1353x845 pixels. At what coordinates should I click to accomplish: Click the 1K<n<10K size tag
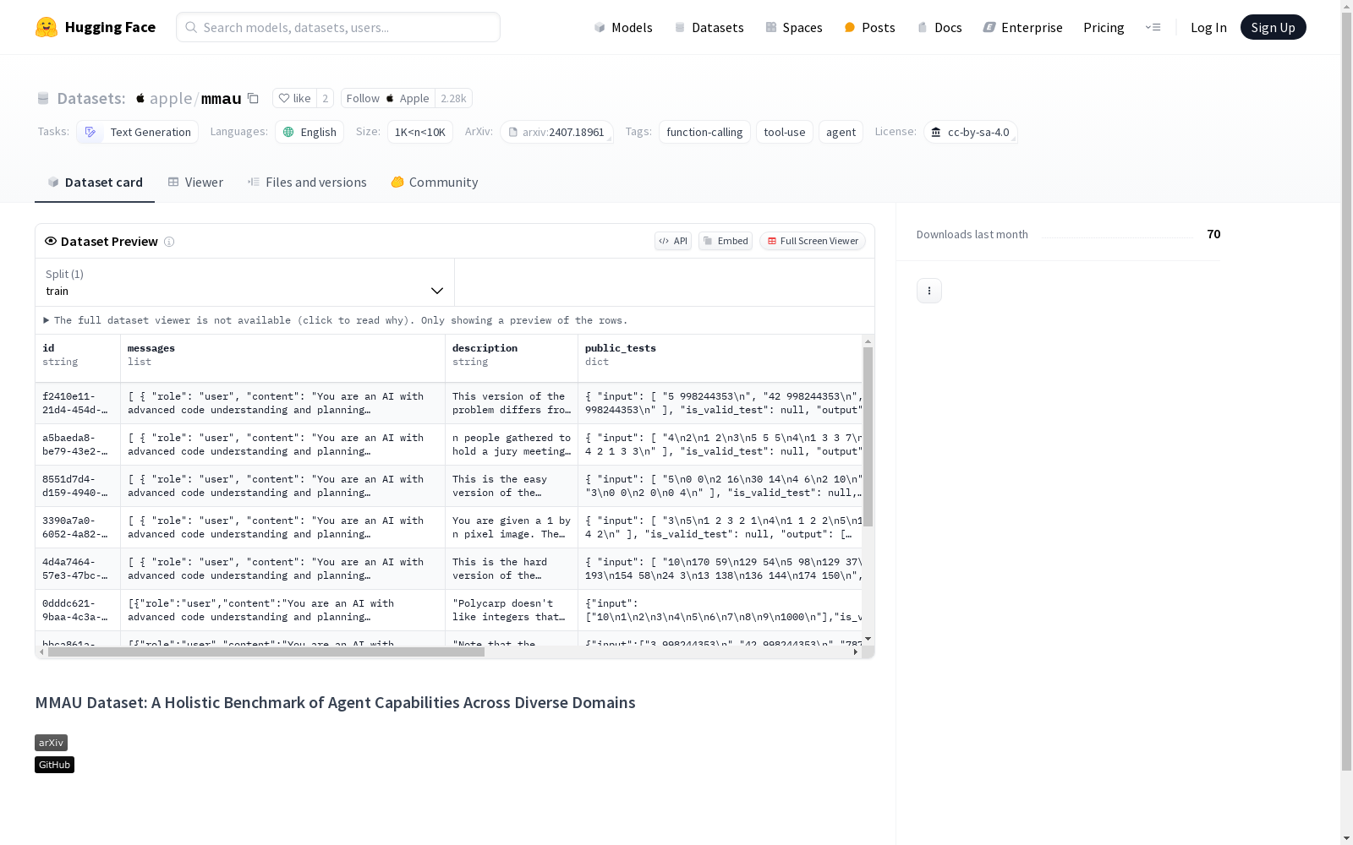[420, 132]
